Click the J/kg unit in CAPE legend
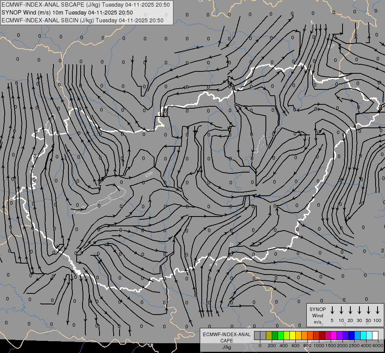This screenshot has width=385, height=353. point(227,347)
